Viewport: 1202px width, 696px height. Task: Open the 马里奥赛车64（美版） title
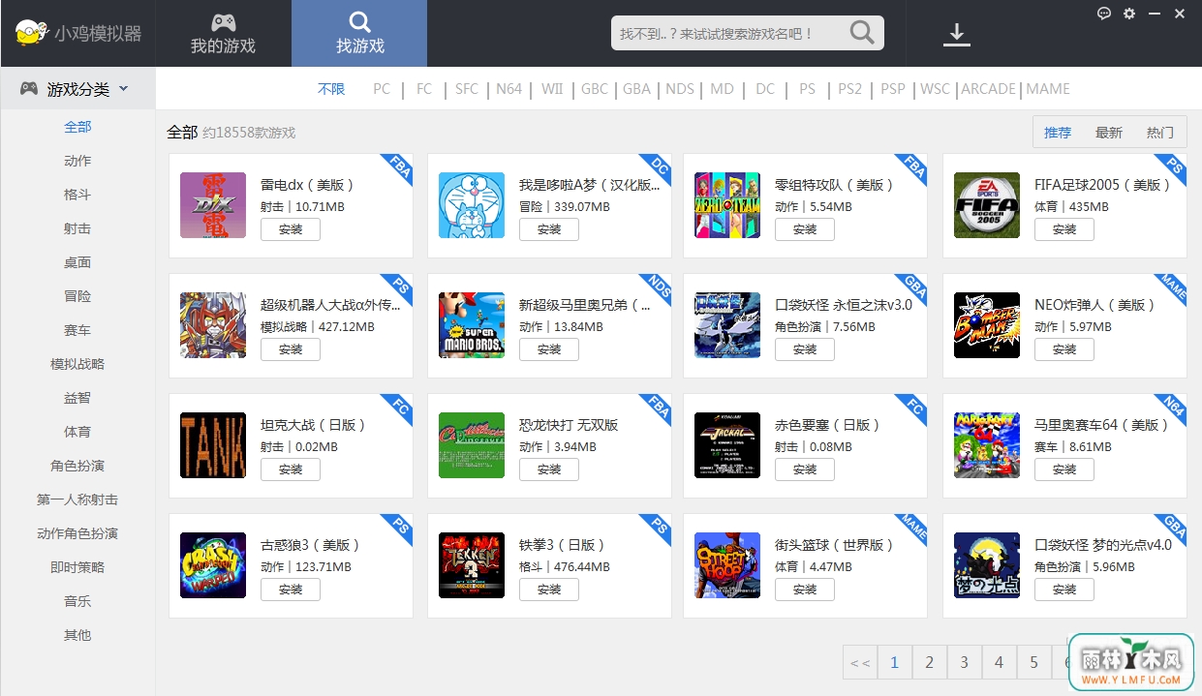pyautogui.click(x=1102, y=425)
